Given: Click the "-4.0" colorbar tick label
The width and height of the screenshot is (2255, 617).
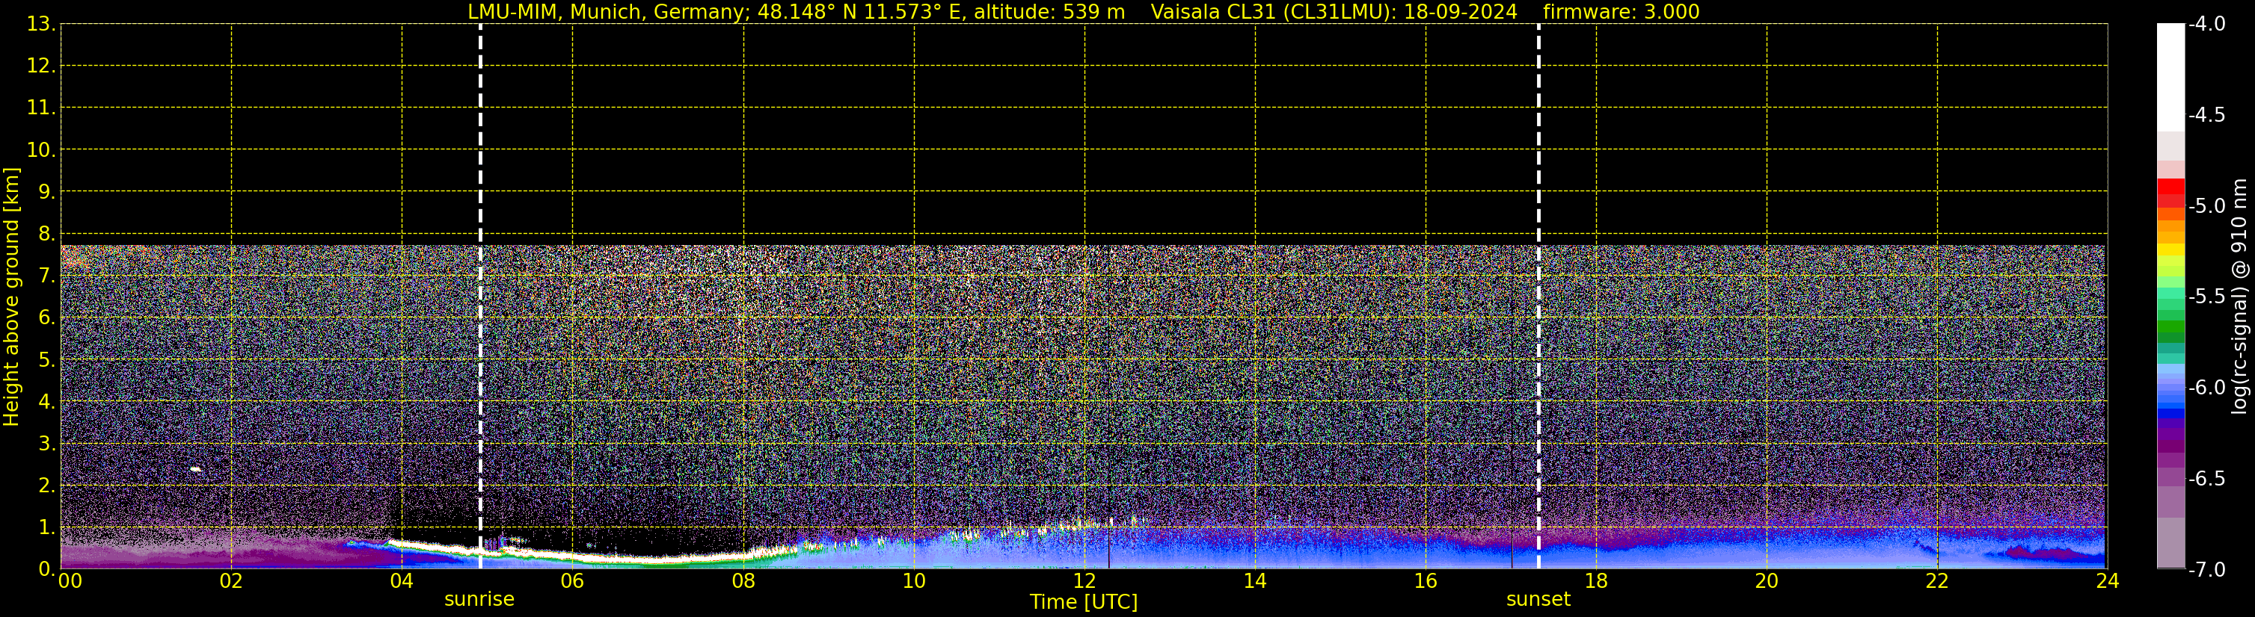Looking at the screenshot, I should click(x=2206, y=25).
